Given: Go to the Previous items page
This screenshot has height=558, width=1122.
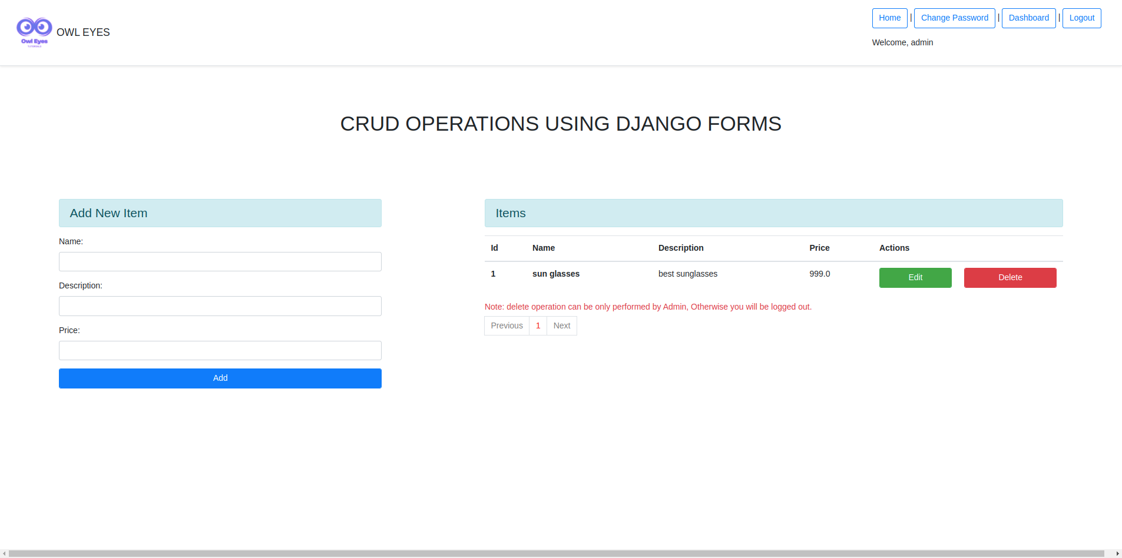Looking at the screenshot, I should (x=507, y=326).
